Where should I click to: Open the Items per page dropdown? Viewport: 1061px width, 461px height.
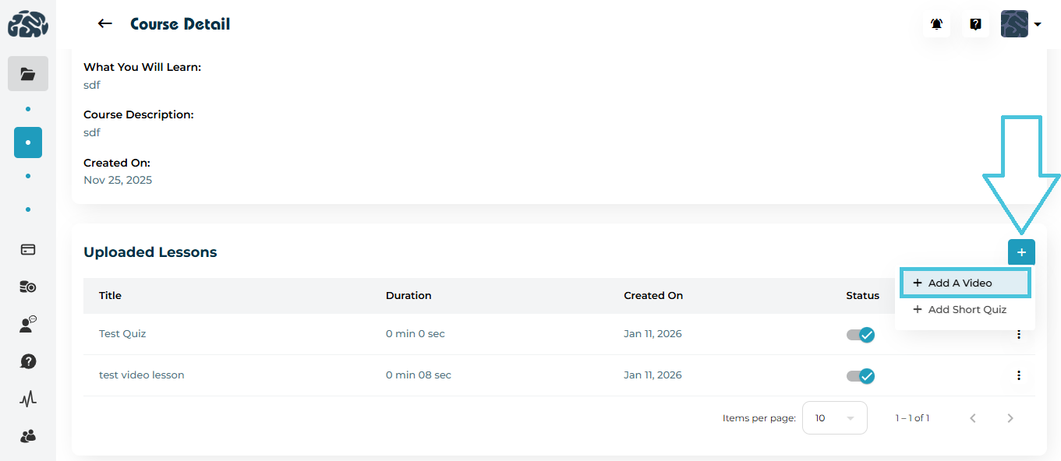(x=834, y=418)
